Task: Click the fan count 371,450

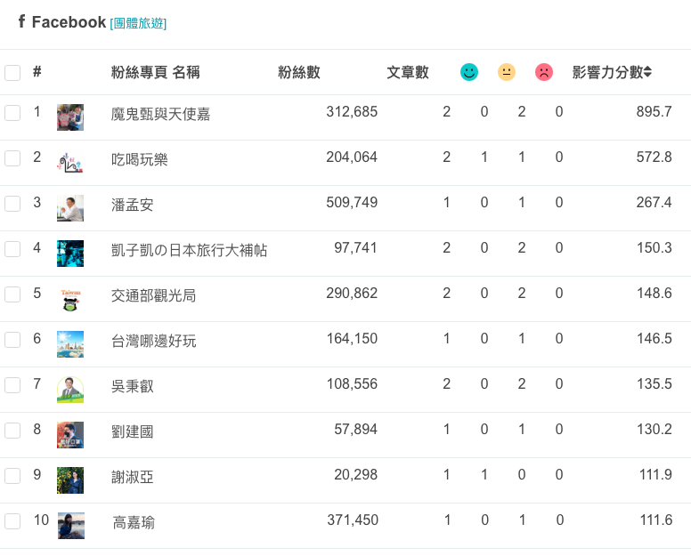Action: click(353, 520)
